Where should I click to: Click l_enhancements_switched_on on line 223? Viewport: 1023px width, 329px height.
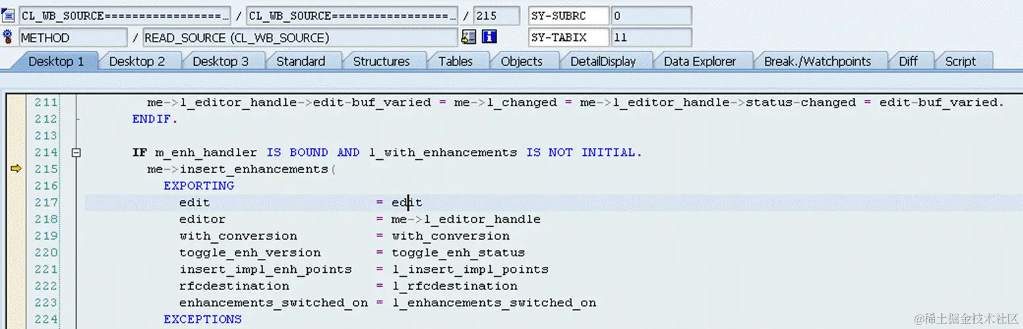click(x=493, y=303)
